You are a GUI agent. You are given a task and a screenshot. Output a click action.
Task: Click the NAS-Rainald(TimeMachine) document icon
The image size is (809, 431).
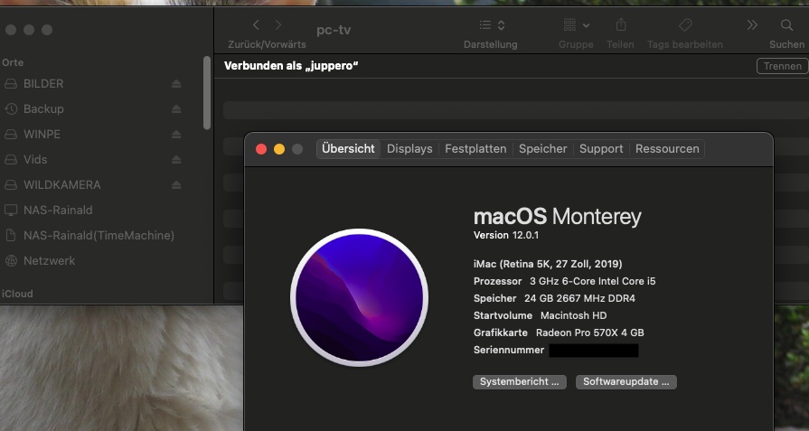pos(11,235)
